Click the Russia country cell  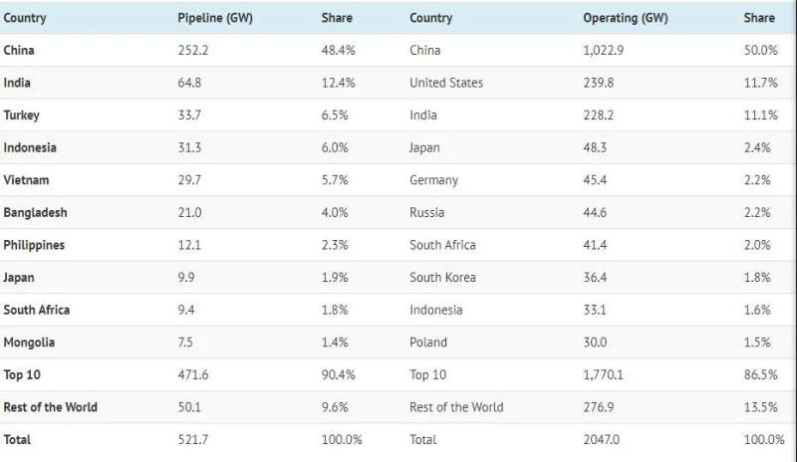[427, 212]
